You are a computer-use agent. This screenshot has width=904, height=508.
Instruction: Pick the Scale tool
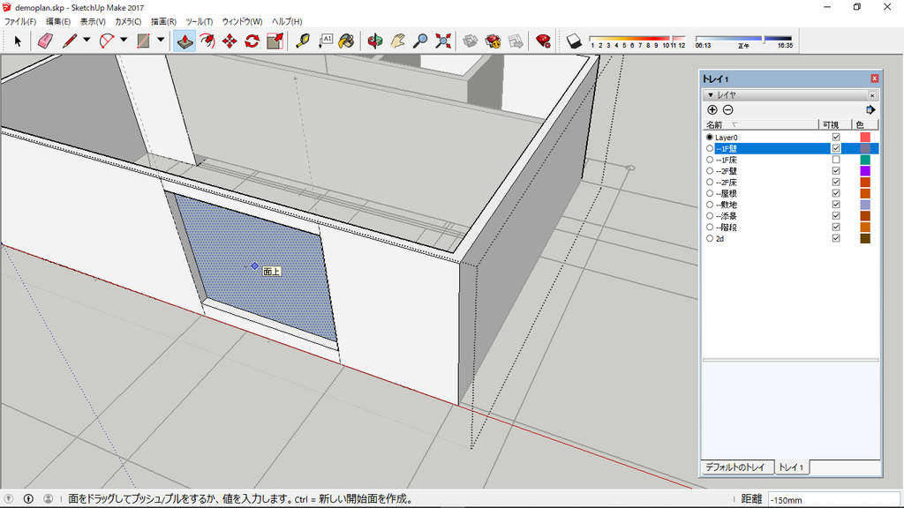(275, 41)
